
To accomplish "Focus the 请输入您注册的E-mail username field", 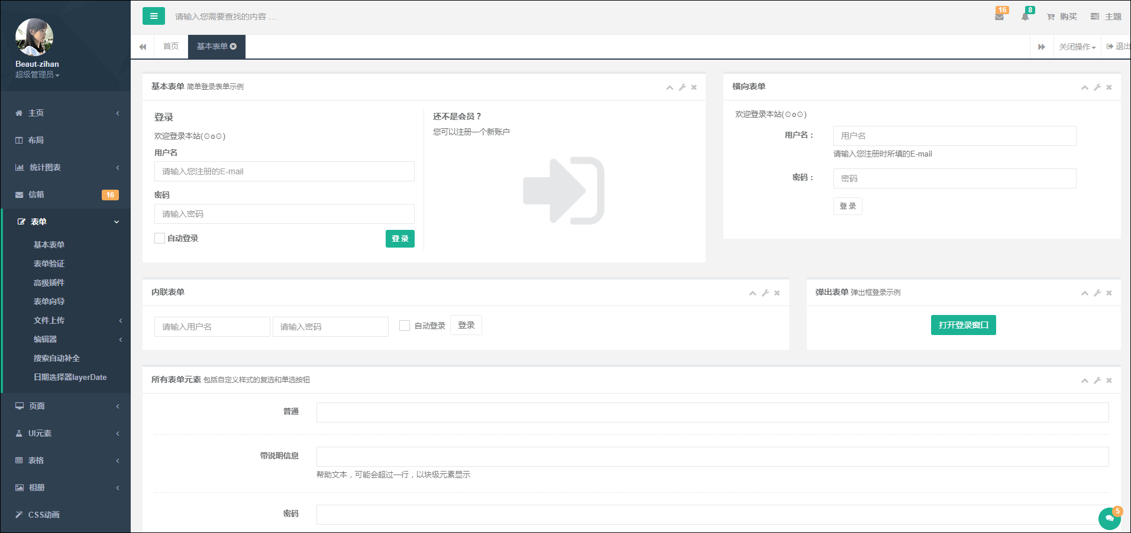I will 285,171.
